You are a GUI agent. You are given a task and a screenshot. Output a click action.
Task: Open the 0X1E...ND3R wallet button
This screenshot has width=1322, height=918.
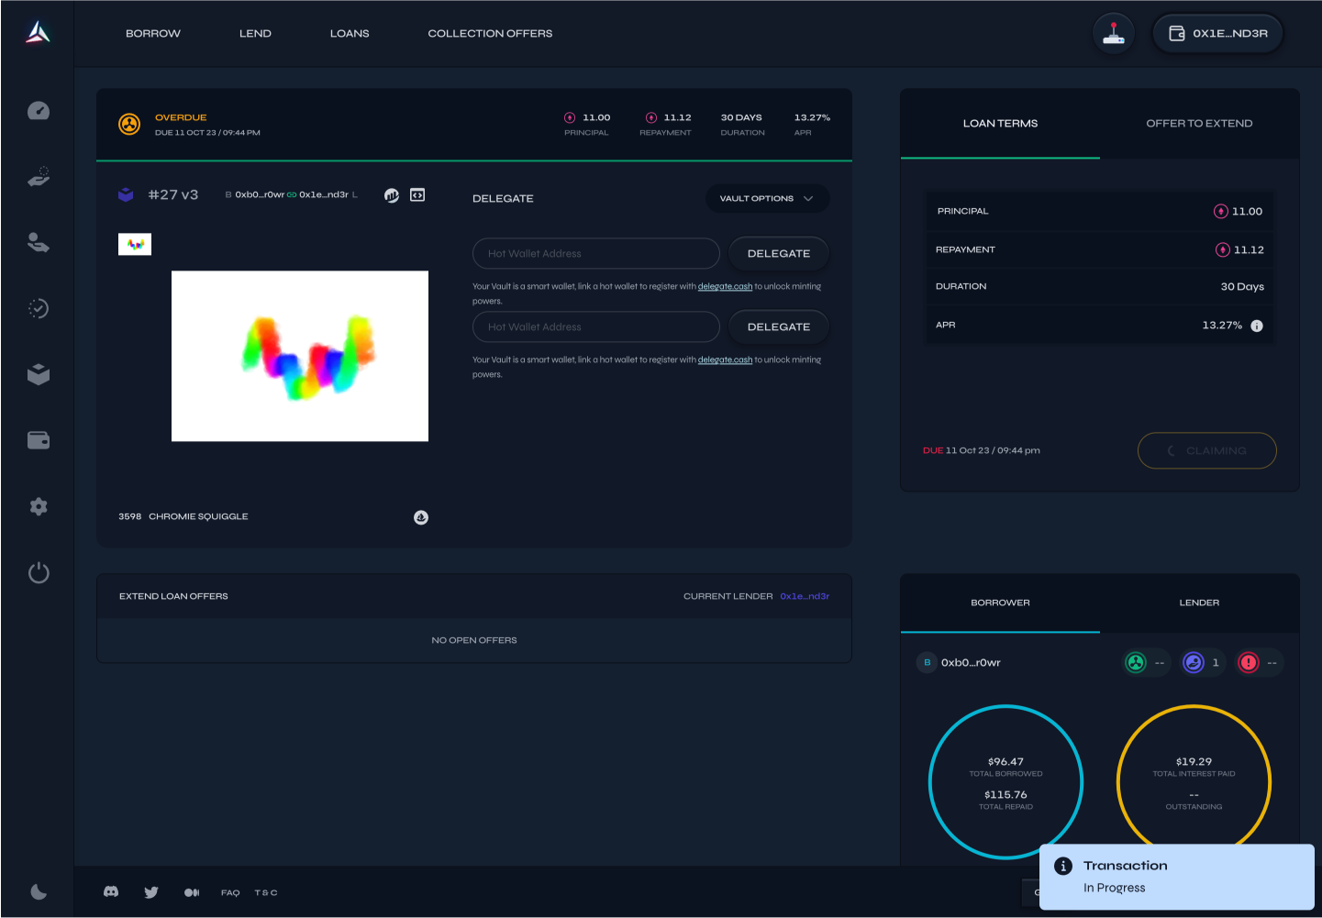click(1217, 33)
